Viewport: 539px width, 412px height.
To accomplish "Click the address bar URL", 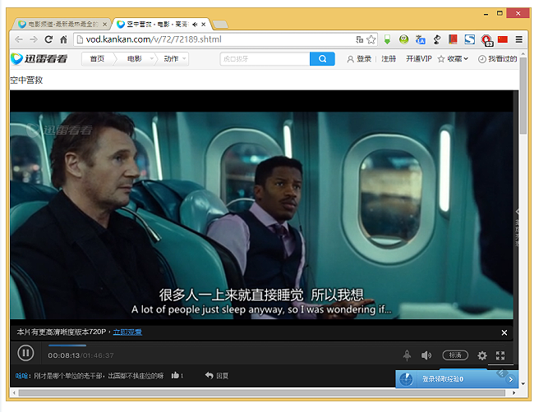I will click(154, 39).
